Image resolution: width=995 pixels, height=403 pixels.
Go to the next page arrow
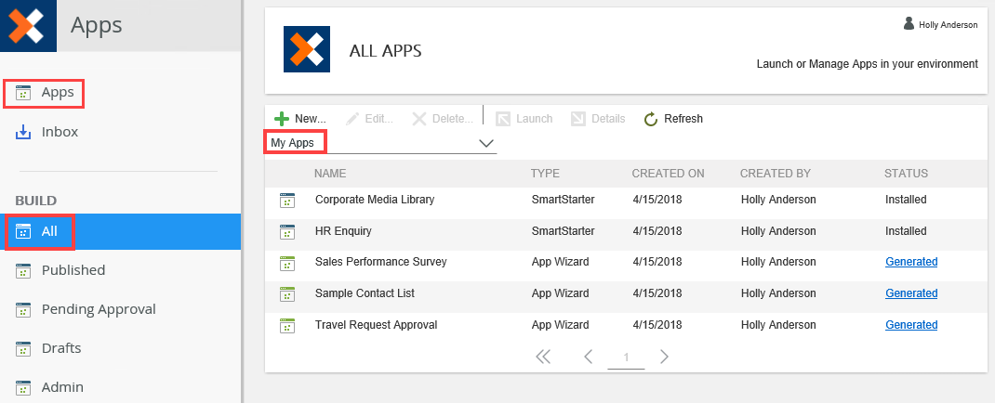[664, 357]
